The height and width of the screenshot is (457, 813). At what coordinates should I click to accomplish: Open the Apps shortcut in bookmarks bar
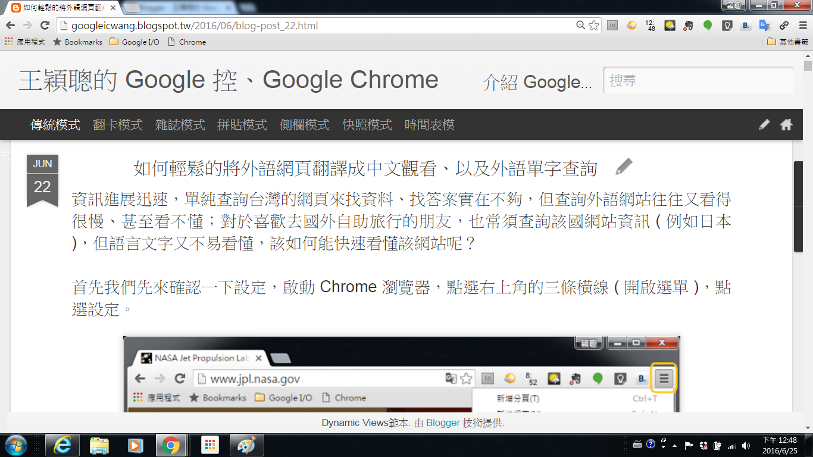pyautogui.click(x=24, y=42)
